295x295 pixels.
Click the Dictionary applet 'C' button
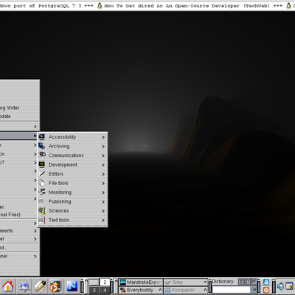point(241,282)
